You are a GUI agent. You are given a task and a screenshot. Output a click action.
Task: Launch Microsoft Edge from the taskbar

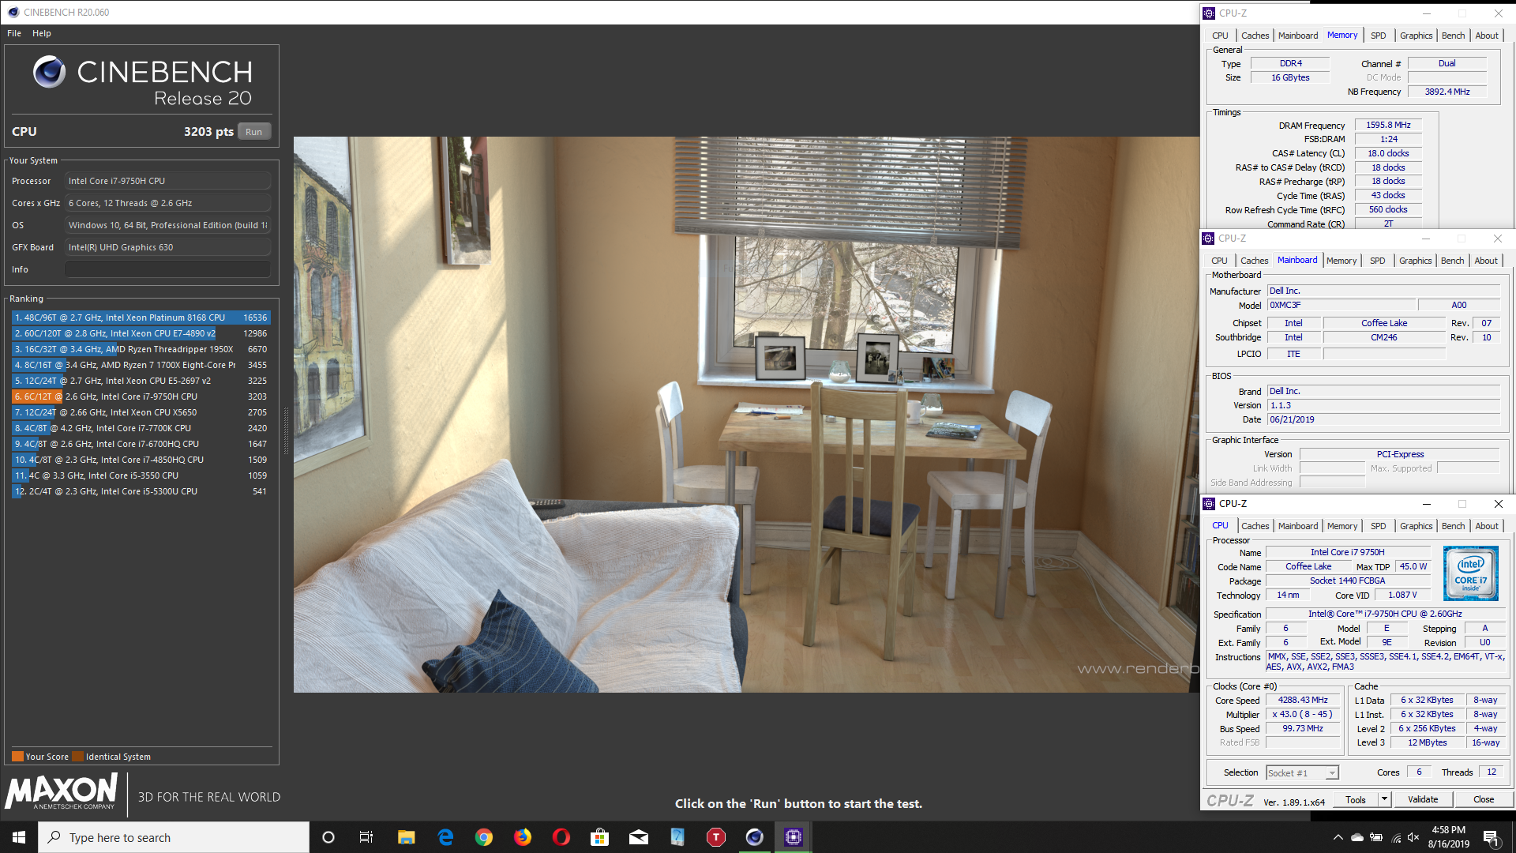point(445,837)
